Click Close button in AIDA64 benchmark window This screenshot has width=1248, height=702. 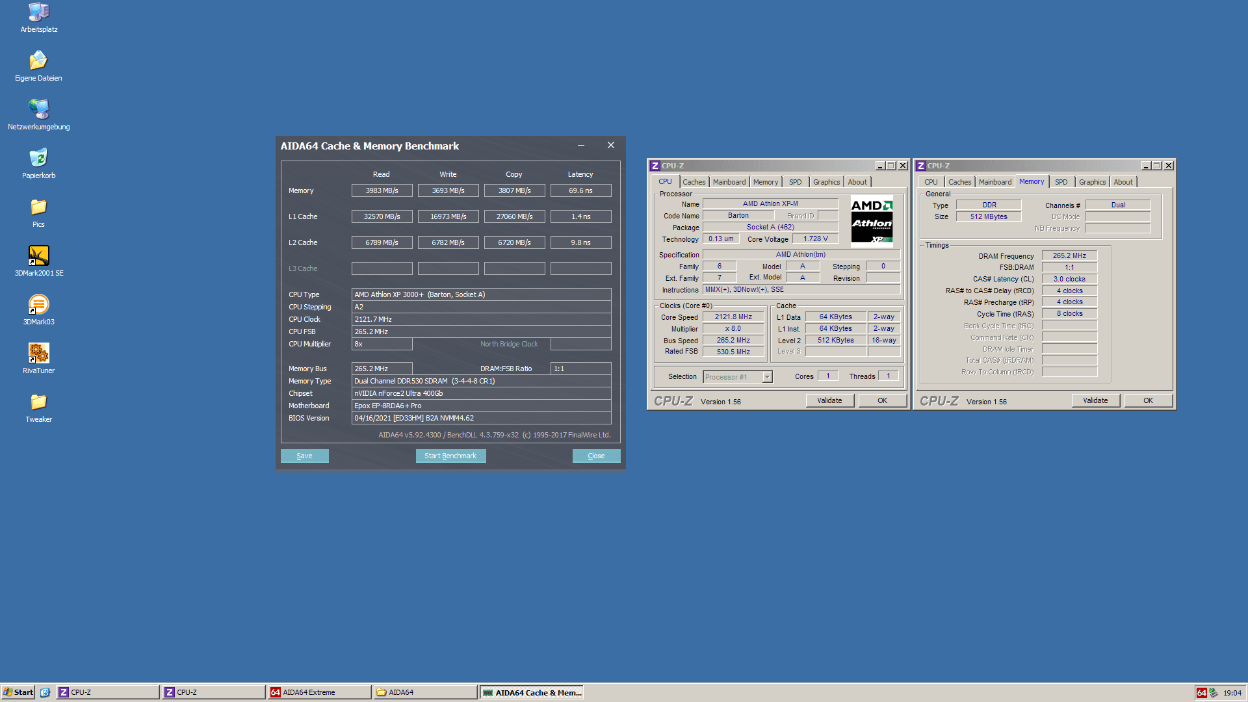tap(596, 456)
